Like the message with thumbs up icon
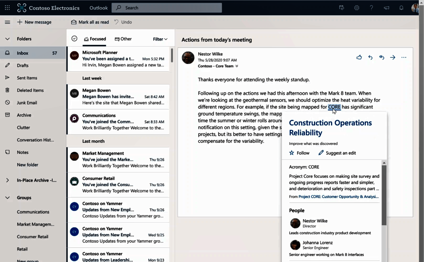This screenshot has height=262, width=424. [359, 57]
